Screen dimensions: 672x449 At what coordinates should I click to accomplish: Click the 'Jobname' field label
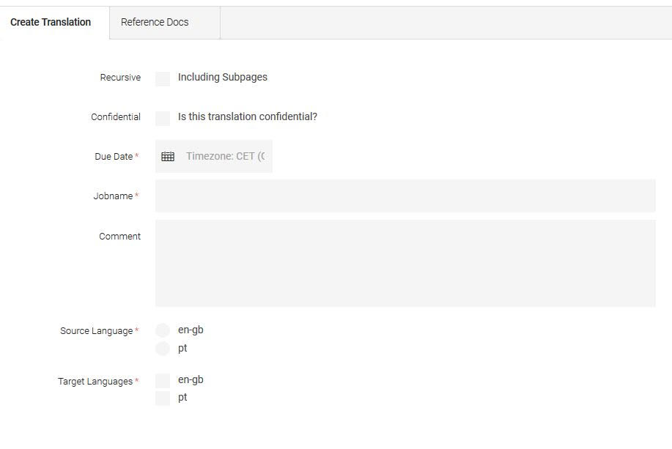(x=113, y=196)
